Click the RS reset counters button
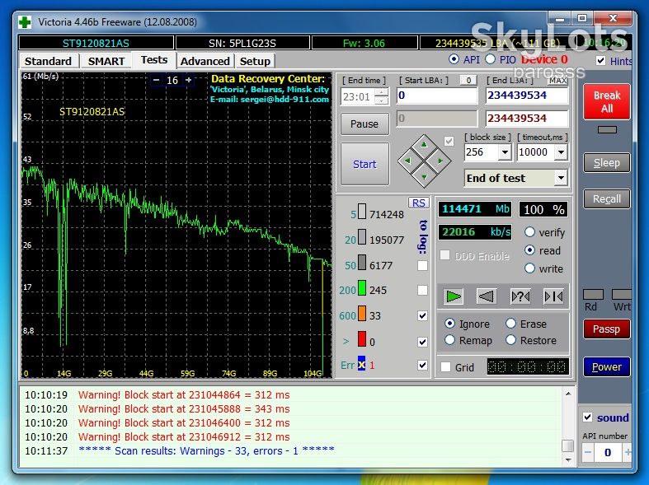Image resolution: width=649 pixels, height=485 pixels. pos(418,203)
